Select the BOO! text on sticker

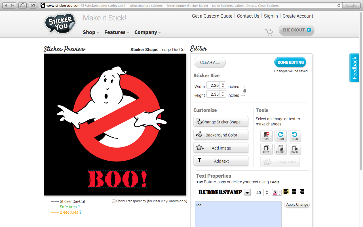point(117,179)
